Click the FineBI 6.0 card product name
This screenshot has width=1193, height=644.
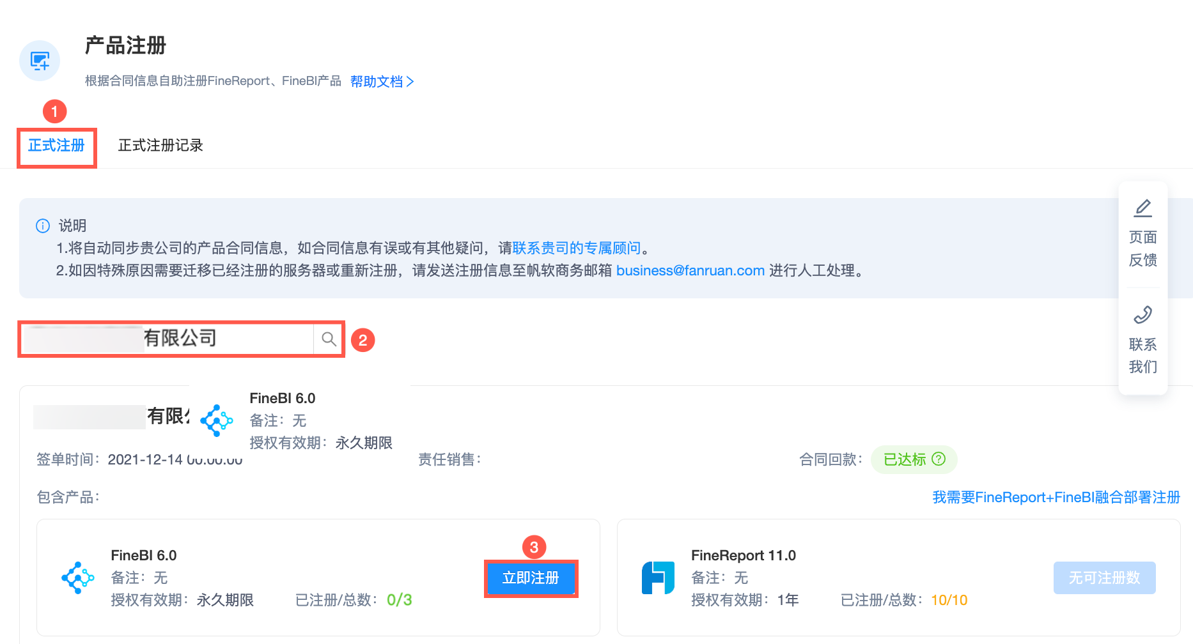(144, 555)
